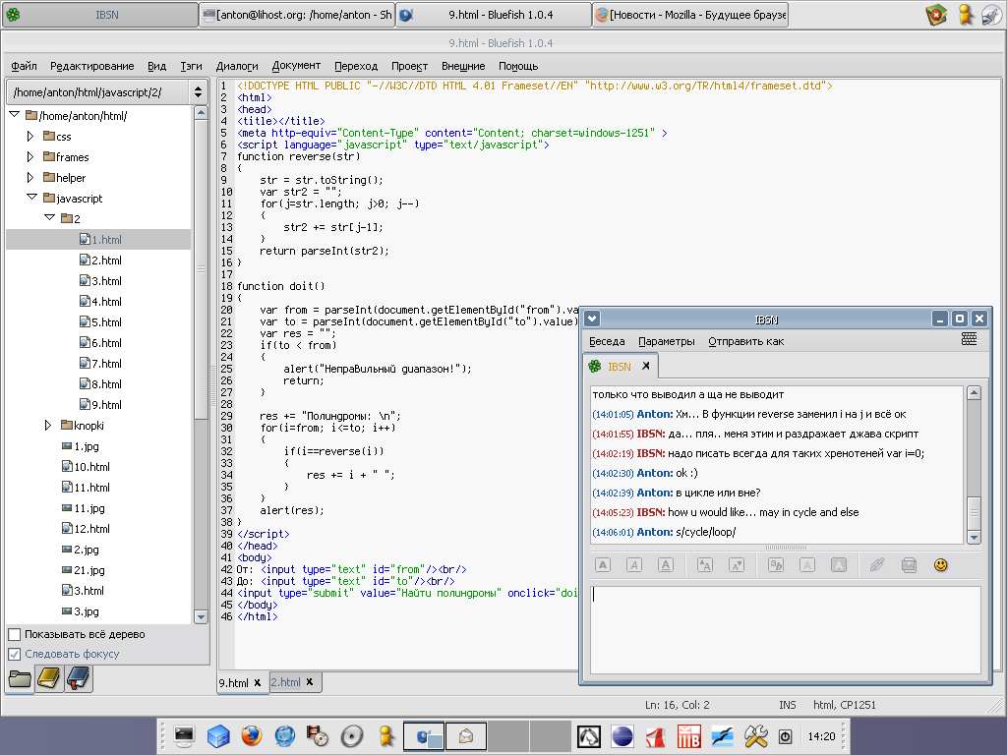Switch to Mozilla Новости window in taskbar
This screenshot has height=755, width=1007.
click(x=690, y=15)
